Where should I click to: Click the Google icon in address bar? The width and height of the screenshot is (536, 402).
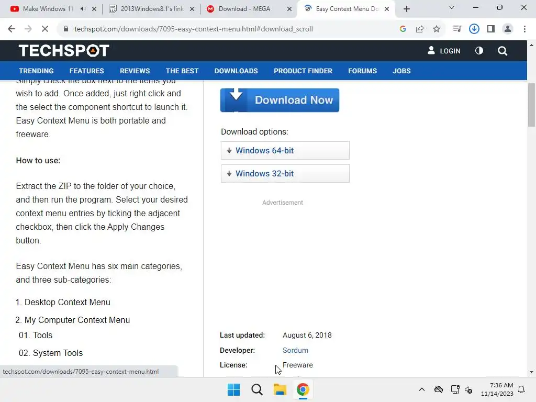click(x=403, y=29)
